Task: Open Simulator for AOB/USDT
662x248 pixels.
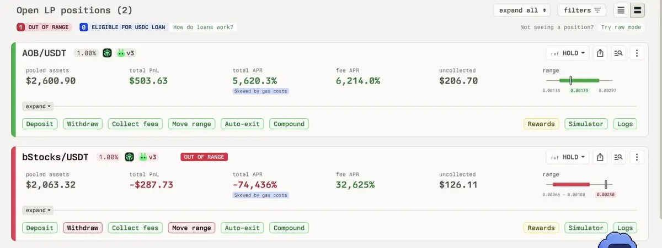Action: [x=586, y=124]
